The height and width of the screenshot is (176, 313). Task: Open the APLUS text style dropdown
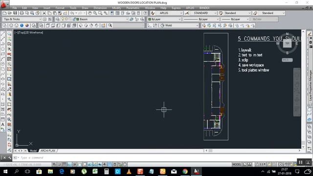point(181,13)
